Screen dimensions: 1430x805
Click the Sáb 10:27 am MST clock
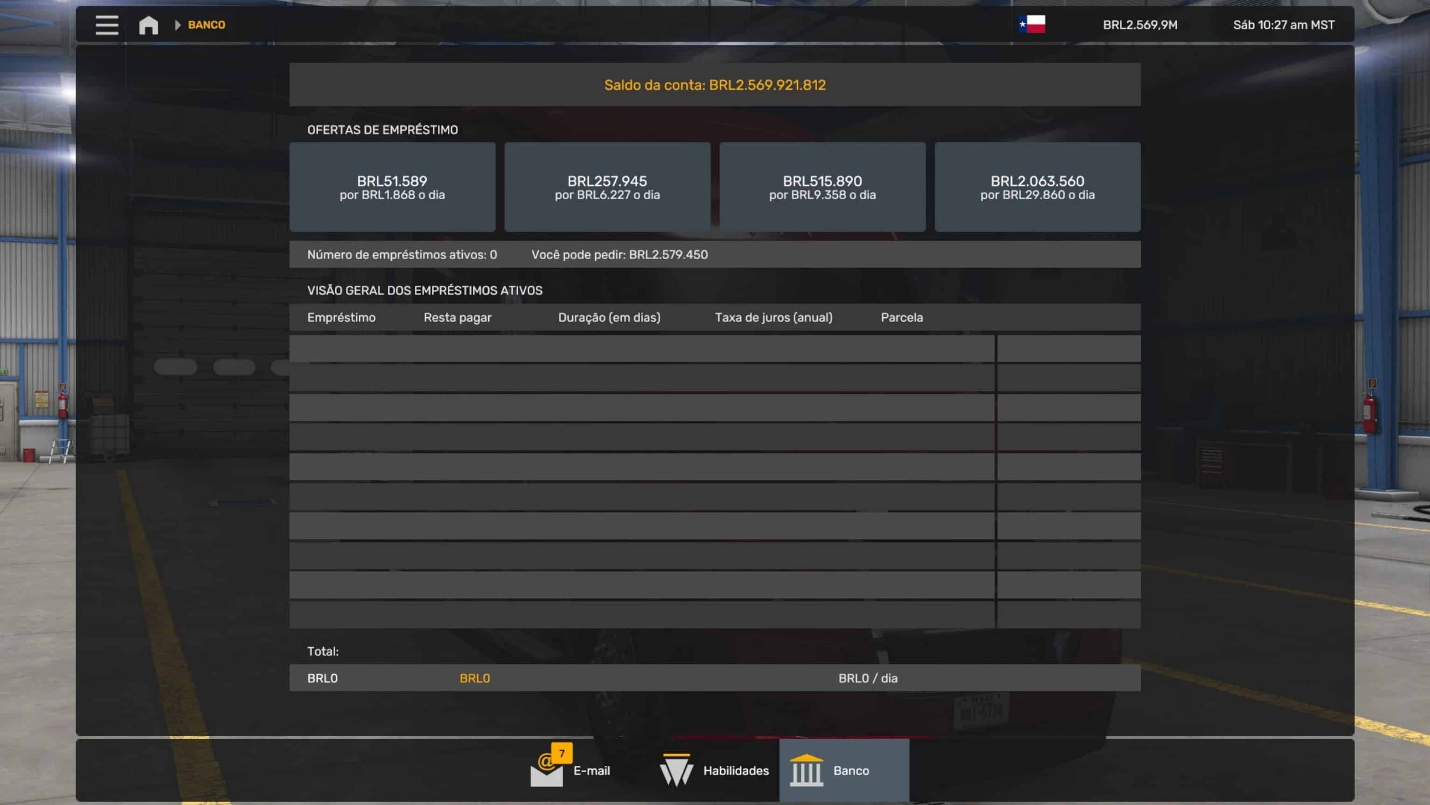[1284, 25]
